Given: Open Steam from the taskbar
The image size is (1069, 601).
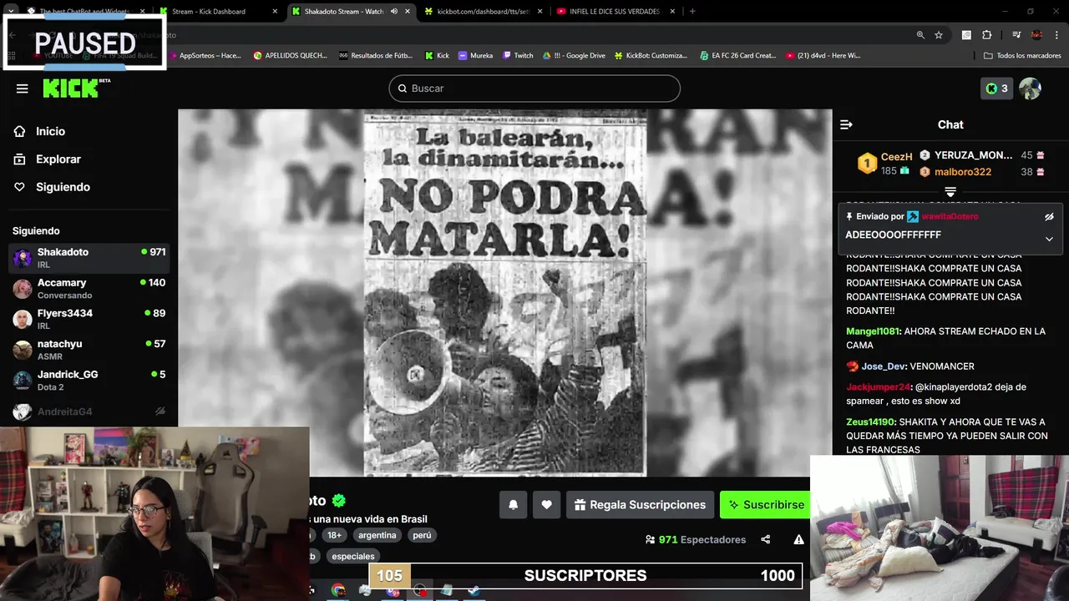Looking at the screenshot, I should pos(474,590).
